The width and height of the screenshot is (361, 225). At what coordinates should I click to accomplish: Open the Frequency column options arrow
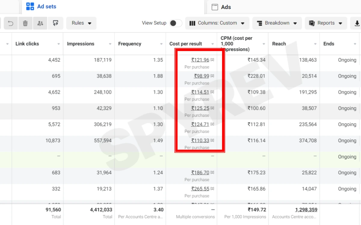pos(161,44)
